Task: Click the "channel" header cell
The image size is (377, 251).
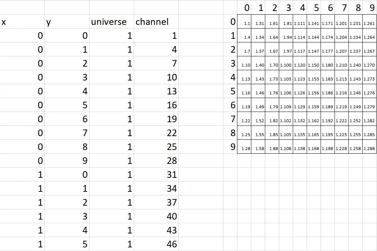Action: click(156, 22)
